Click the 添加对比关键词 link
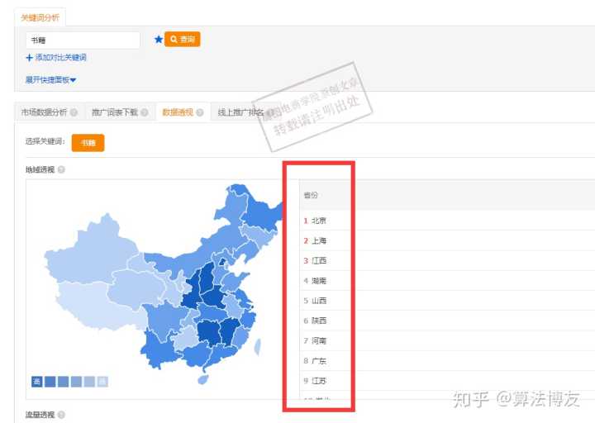Viewport: 595px width, 423px height. coord(60,58)
